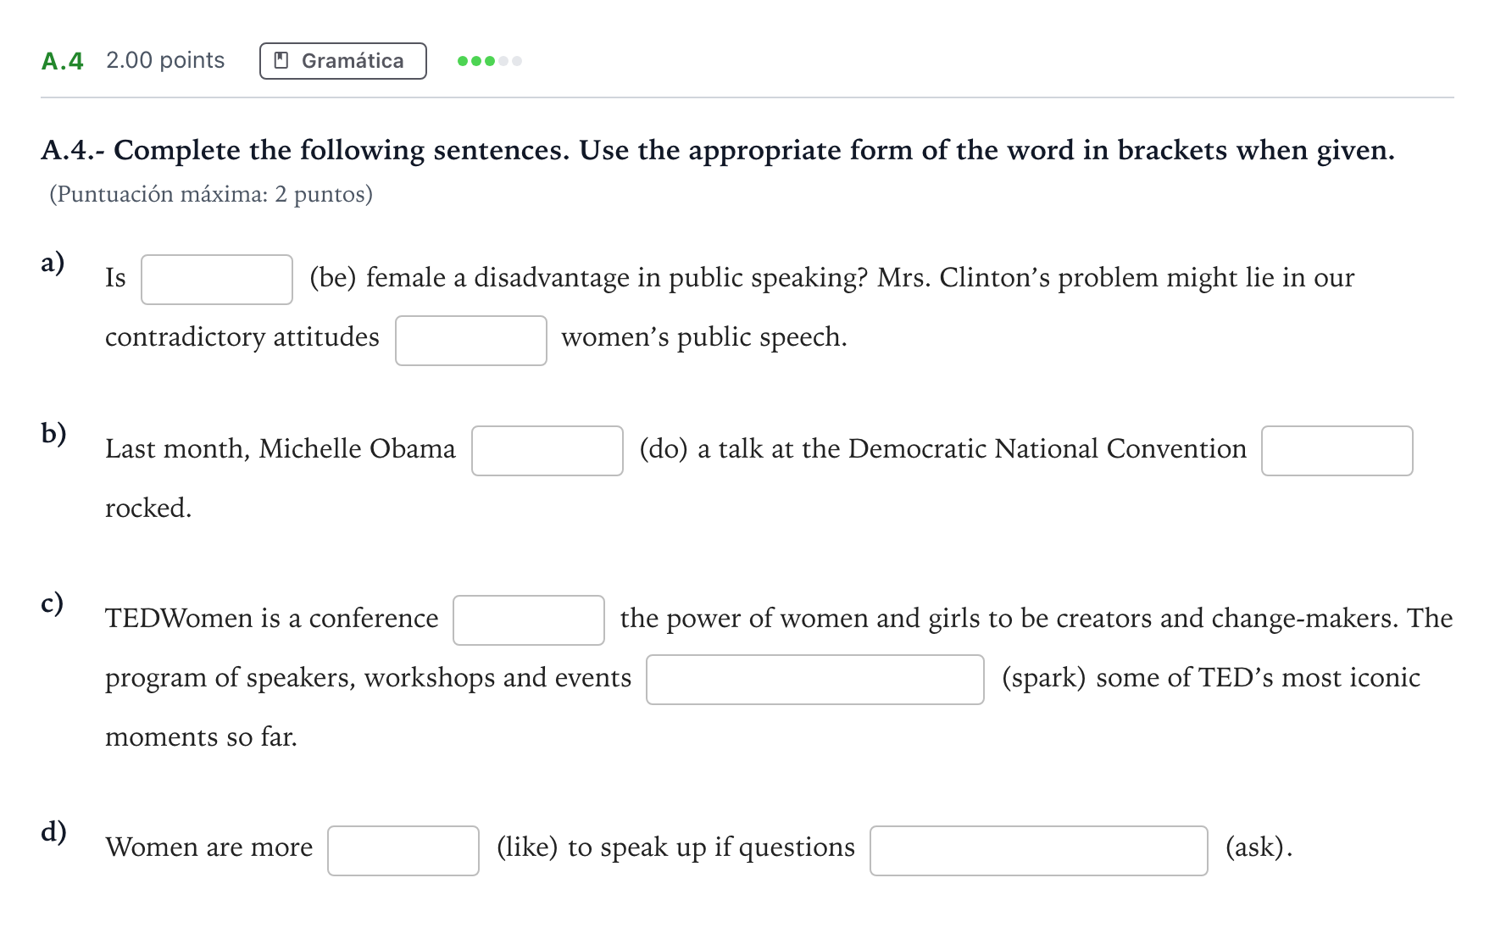Click the '2.00 points' text
The image size is (1495, 939).
coord(165,60)
